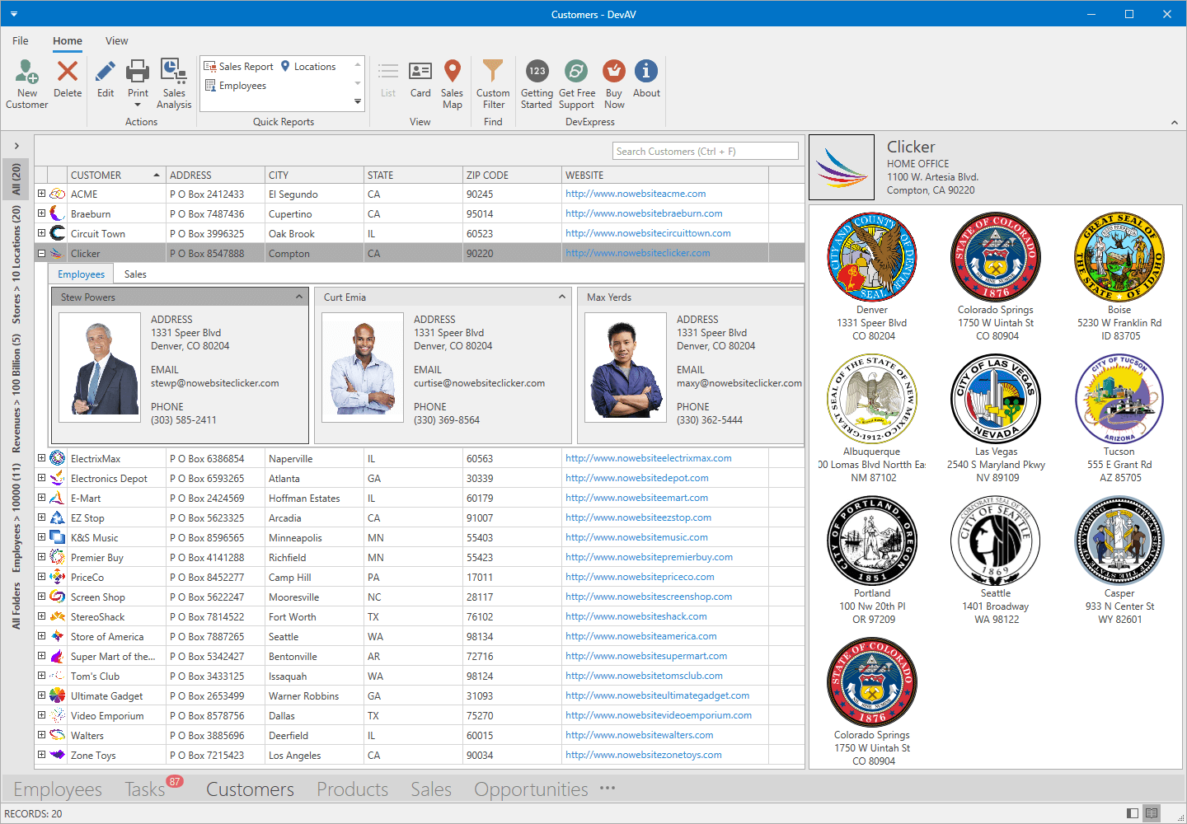The width and height of the screenshot is (1187, 824).
Task: Open the Quick Reports dropdown arrow
Action: (x=357, y=101)
